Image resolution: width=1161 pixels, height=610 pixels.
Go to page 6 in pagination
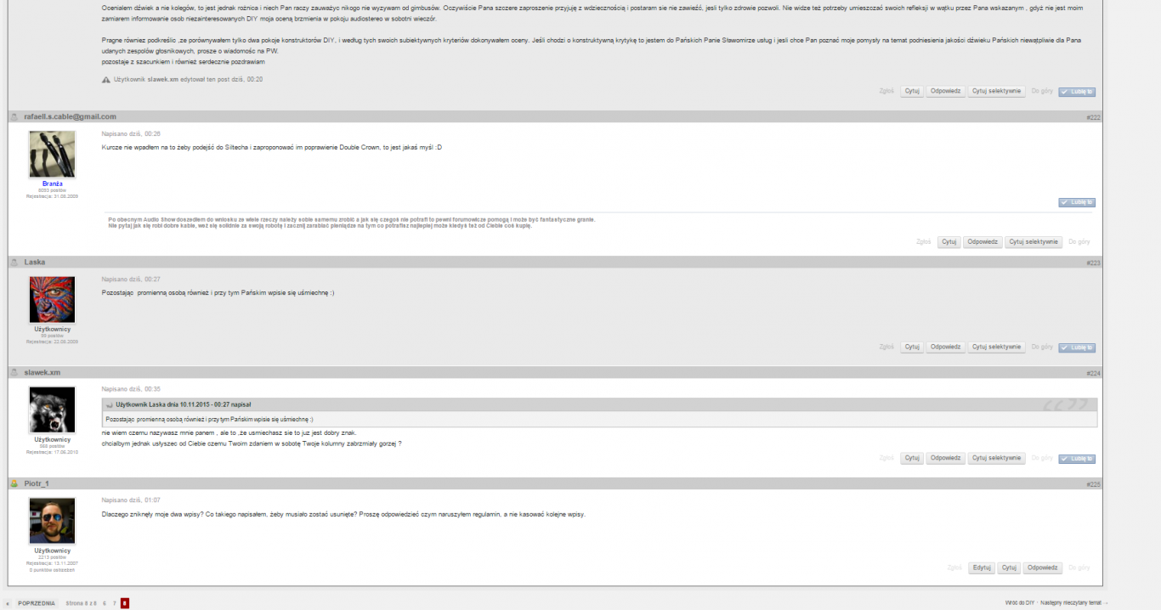pos(105,603)
